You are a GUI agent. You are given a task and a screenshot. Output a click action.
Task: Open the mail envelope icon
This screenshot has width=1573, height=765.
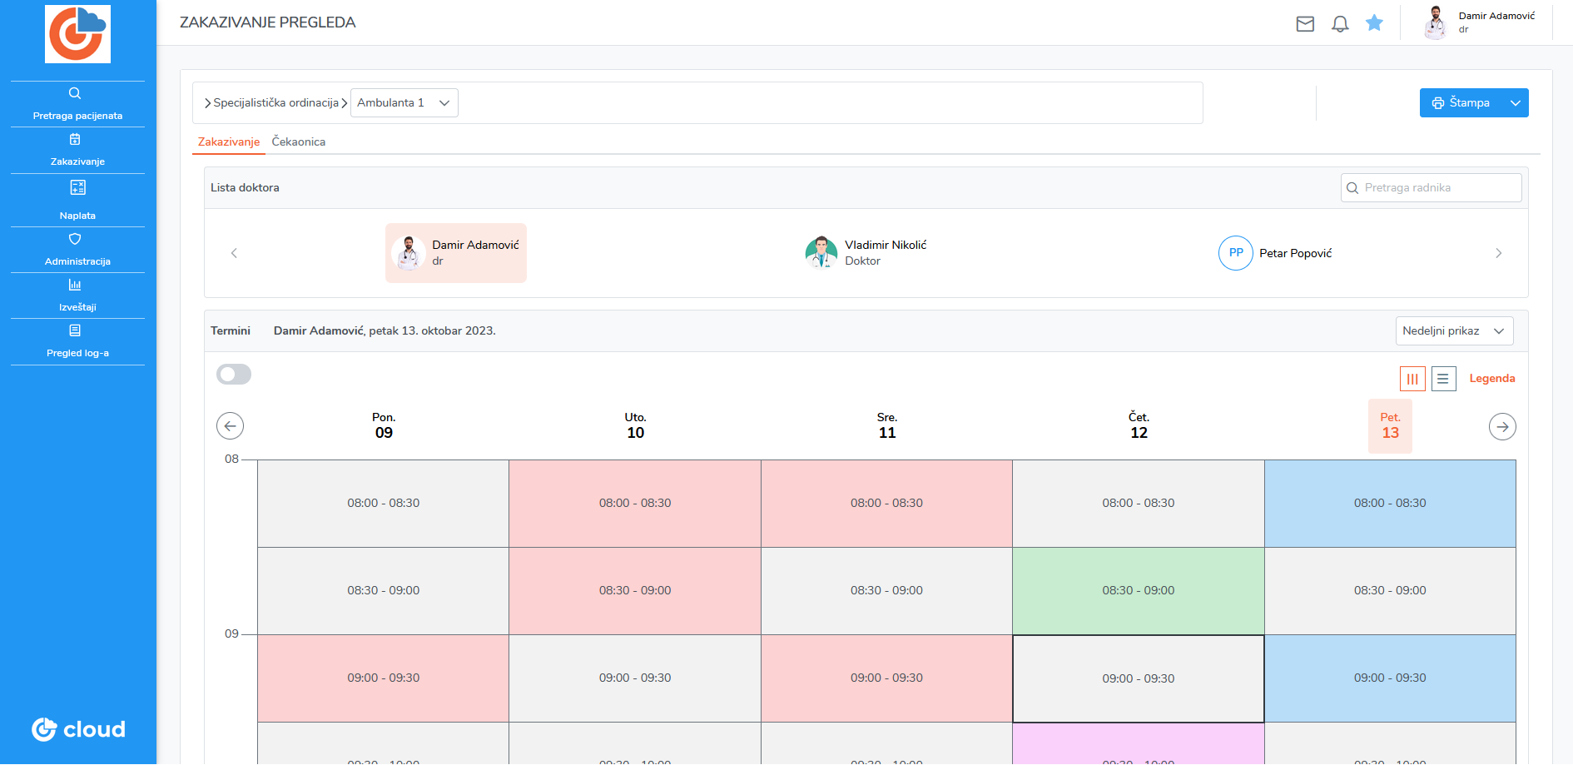[x=1305, y=24]
